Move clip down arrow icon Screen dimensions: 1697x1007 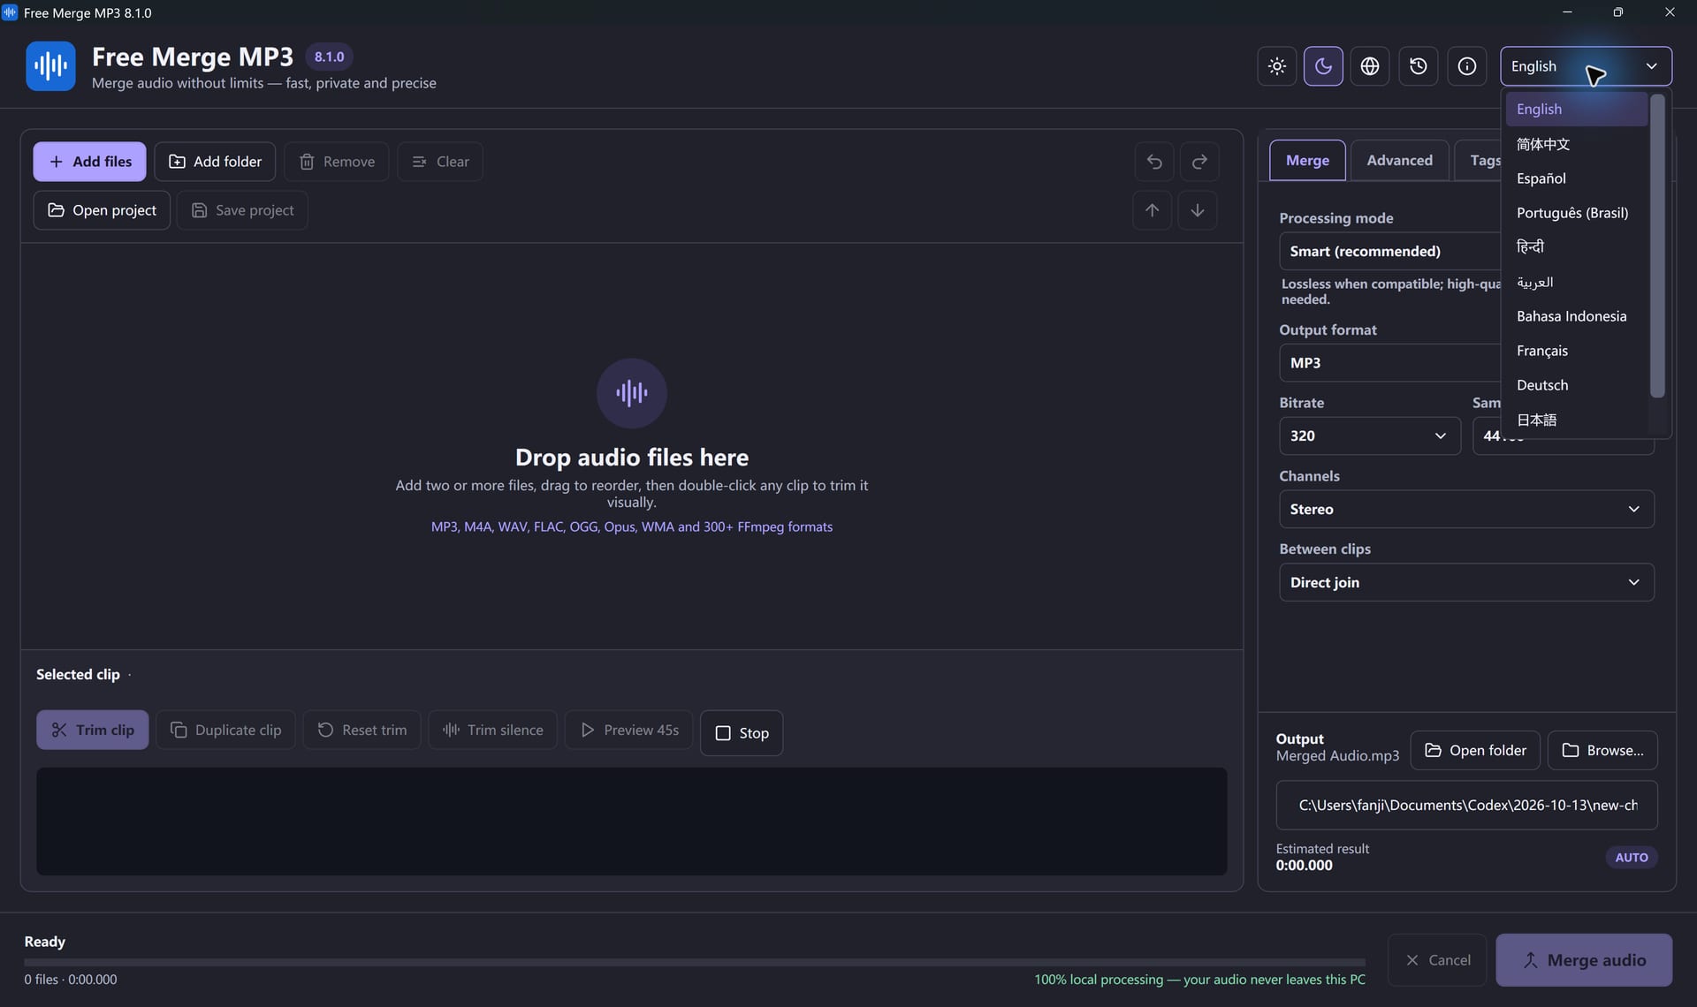[1198, 210]
